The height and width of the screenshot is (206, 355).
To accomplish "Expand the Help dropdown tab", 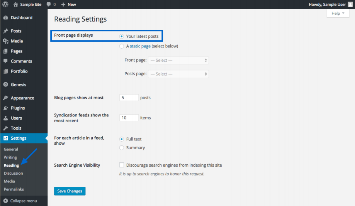I will 338,14.
